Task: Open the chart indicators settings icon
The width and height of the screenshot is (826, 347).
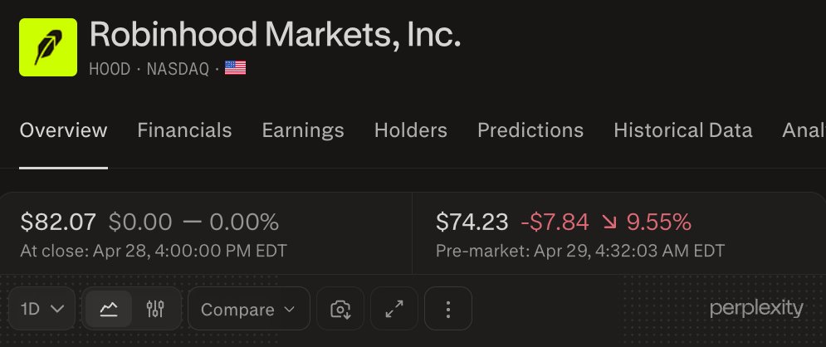Action: 155,309
